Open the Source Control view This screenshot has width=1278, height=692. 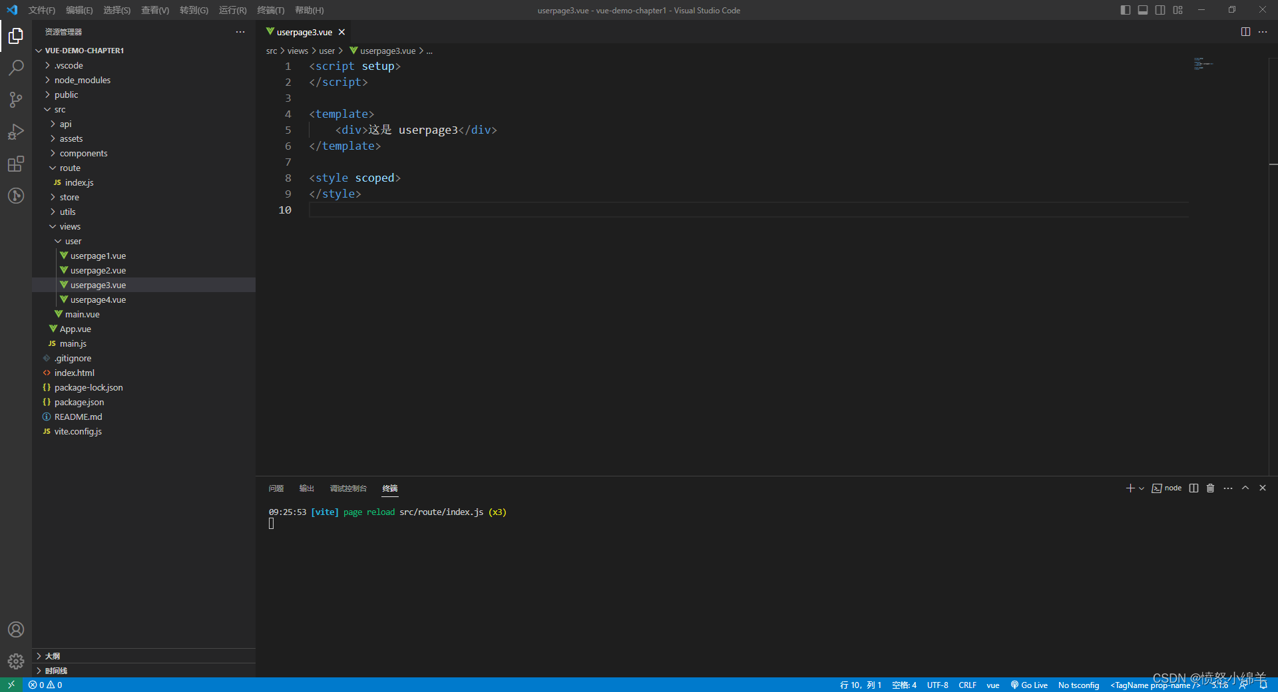click(x=16, y=100)
